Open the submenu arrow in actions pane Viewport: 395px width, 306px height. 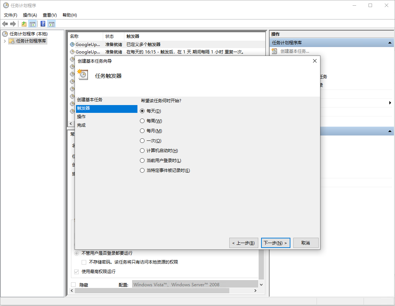click(390, 103)
